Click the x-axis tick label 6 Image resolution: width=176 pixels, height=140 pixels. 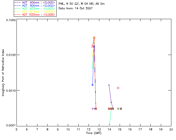click(27, 129)
